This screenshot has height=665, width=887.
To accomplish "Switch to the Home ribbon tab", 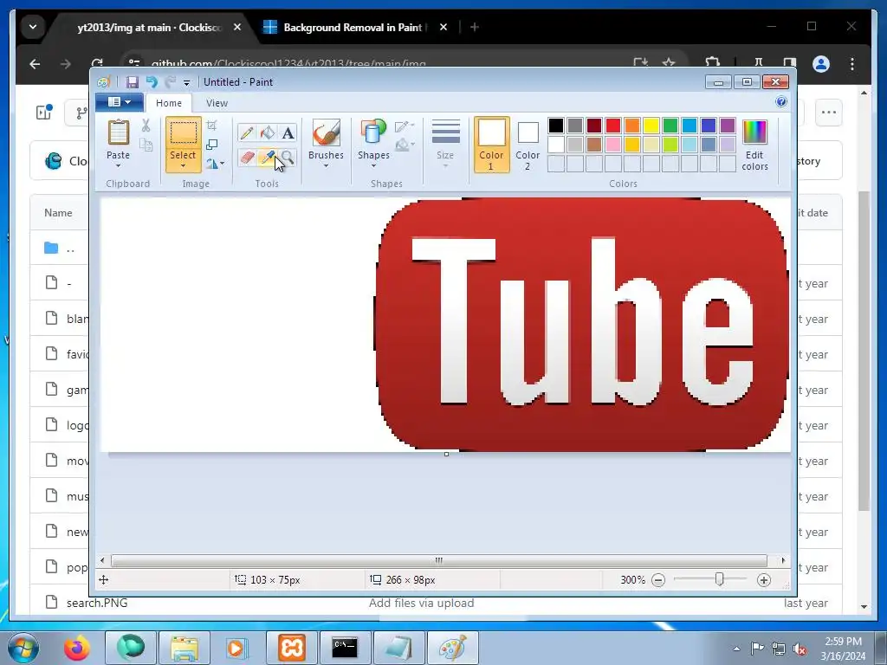I will [x=169, y=103].
